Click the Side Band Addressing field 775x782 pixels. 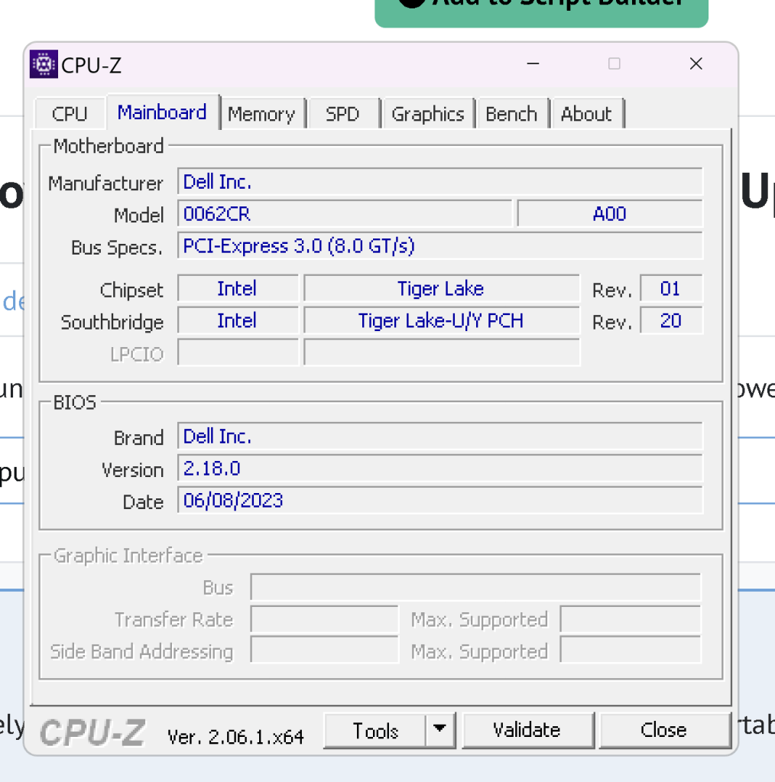click(x=325, y=651)
